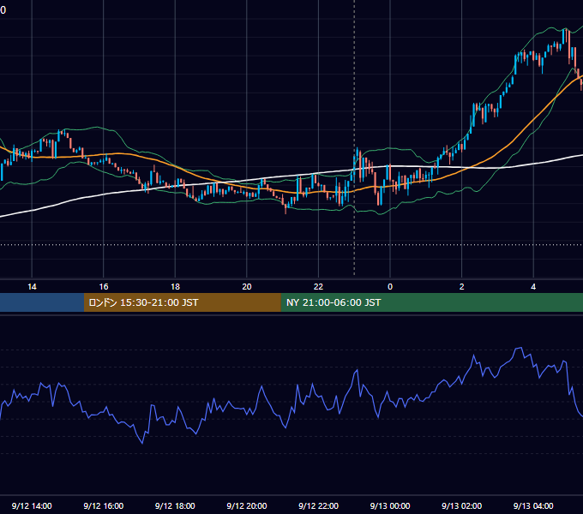583x514 pixels.
Task: Click the blue session bar before London
Action: (42, 302)
